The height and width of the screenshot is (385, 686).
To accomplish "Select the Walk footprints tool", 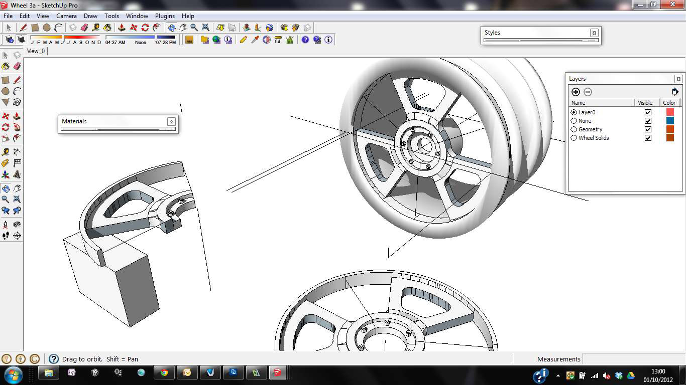I will (x=6, y=235).
